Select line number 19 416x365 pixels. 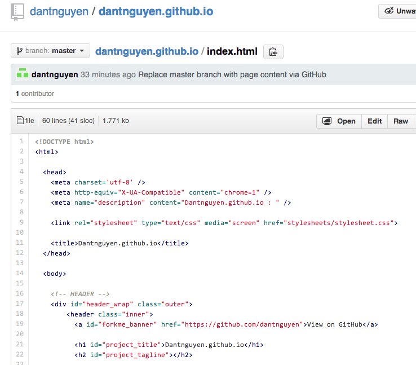[x=20, y=324]
